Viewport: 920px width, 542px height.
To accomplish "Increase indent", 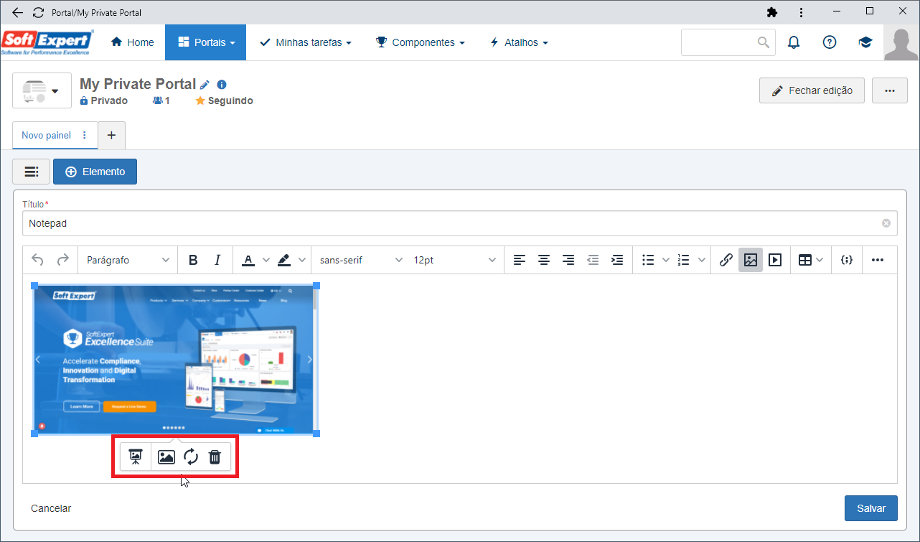I will tap(617, 260).
